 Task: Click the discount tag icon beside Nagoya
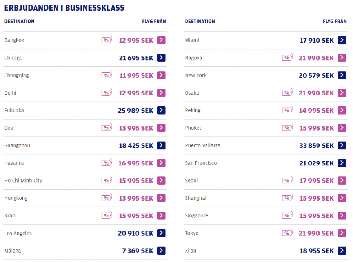click(287, 58)
